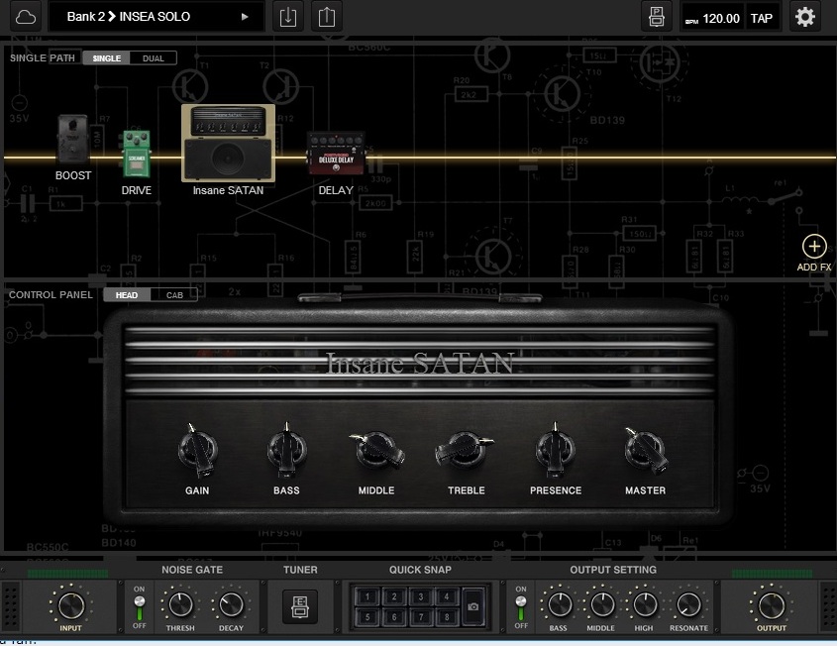This screenshot has height=646, width=837.
Task: Click the import preset download icon
Action: 287,17
